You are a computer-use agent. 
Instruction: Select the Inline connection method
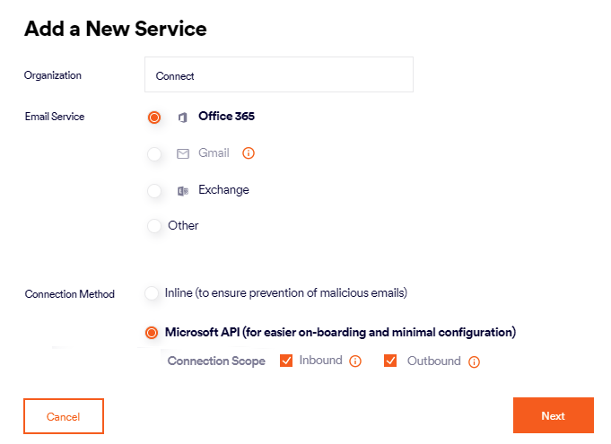coord(152,293)
